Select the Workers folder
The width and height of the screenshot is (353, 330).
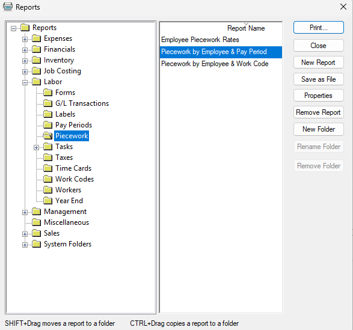(x=68, y=190)
